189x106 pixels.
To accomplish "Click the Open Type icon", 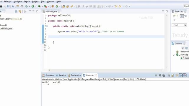I will pyautogui.click(x=64, y=6).
